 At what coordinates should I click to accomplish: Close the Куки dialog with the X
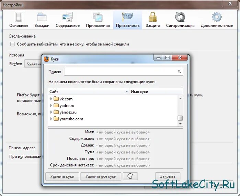[x=180, y=58]
